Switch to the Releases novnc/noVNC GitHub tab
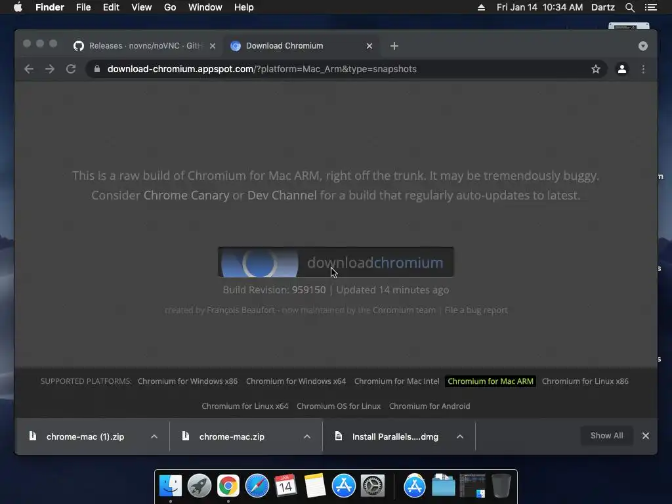 (x=140, y=46)
